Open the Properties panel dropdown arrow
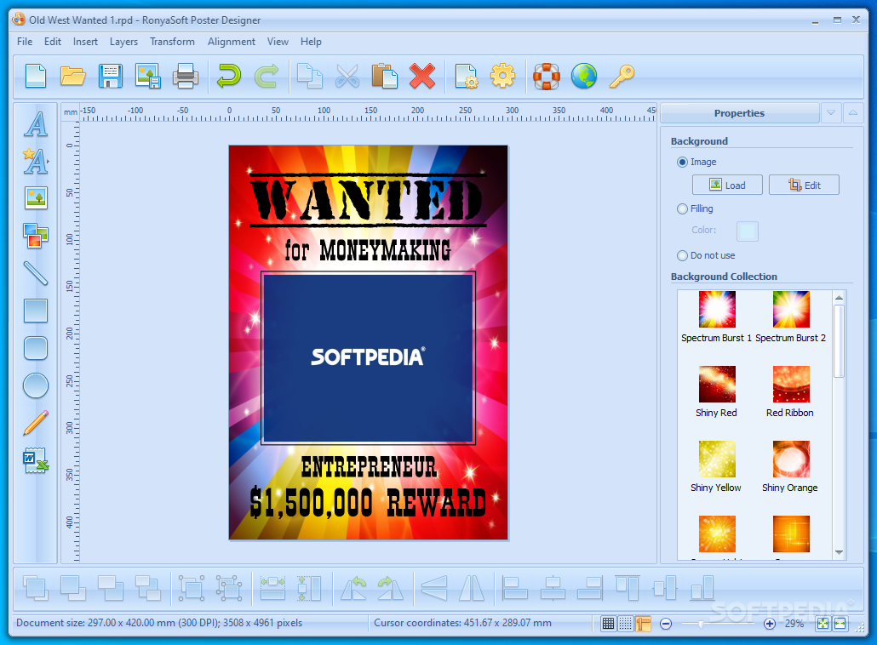This screenshot has height=645, width=877. [x=830, y=112]
